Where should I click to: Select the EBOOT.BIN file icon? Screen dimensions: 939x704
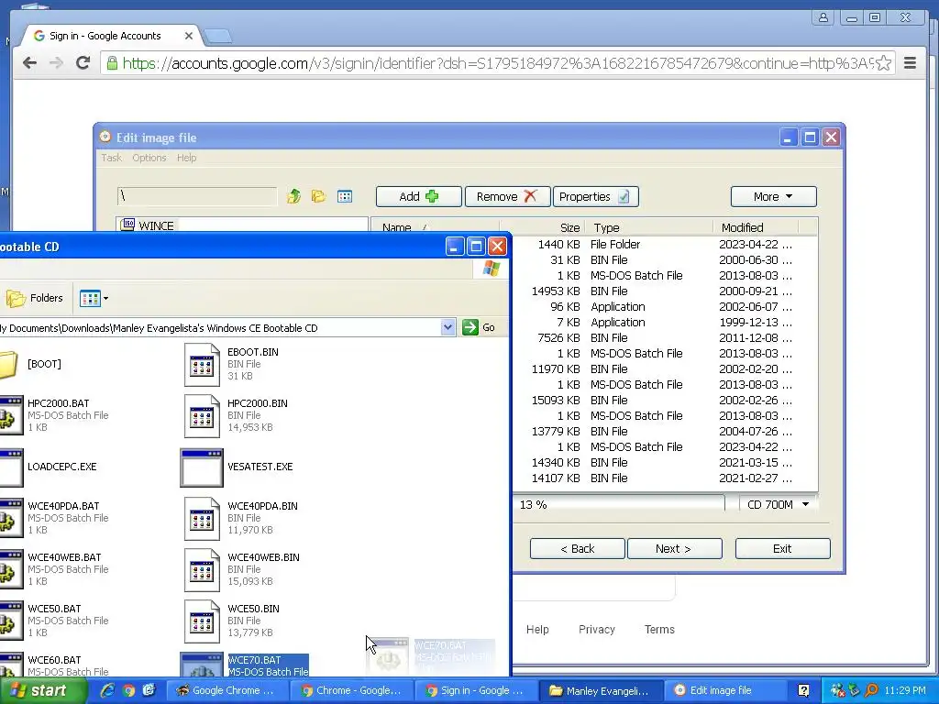(x=202, y=364)
